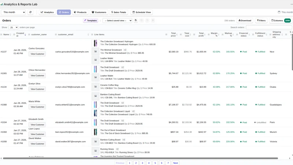
Task: View Customer for Elizabeth Smith
Action: pos(37,125)
